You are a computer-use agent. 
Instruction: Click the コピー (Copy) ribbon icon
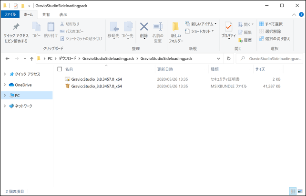36,30
